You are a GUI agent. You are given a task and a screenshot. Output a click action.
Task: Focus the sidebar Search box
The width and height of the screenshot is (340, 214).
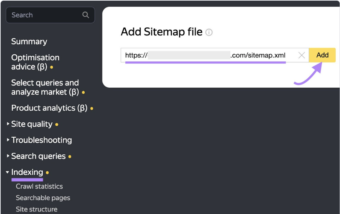(x=50, y=15)
